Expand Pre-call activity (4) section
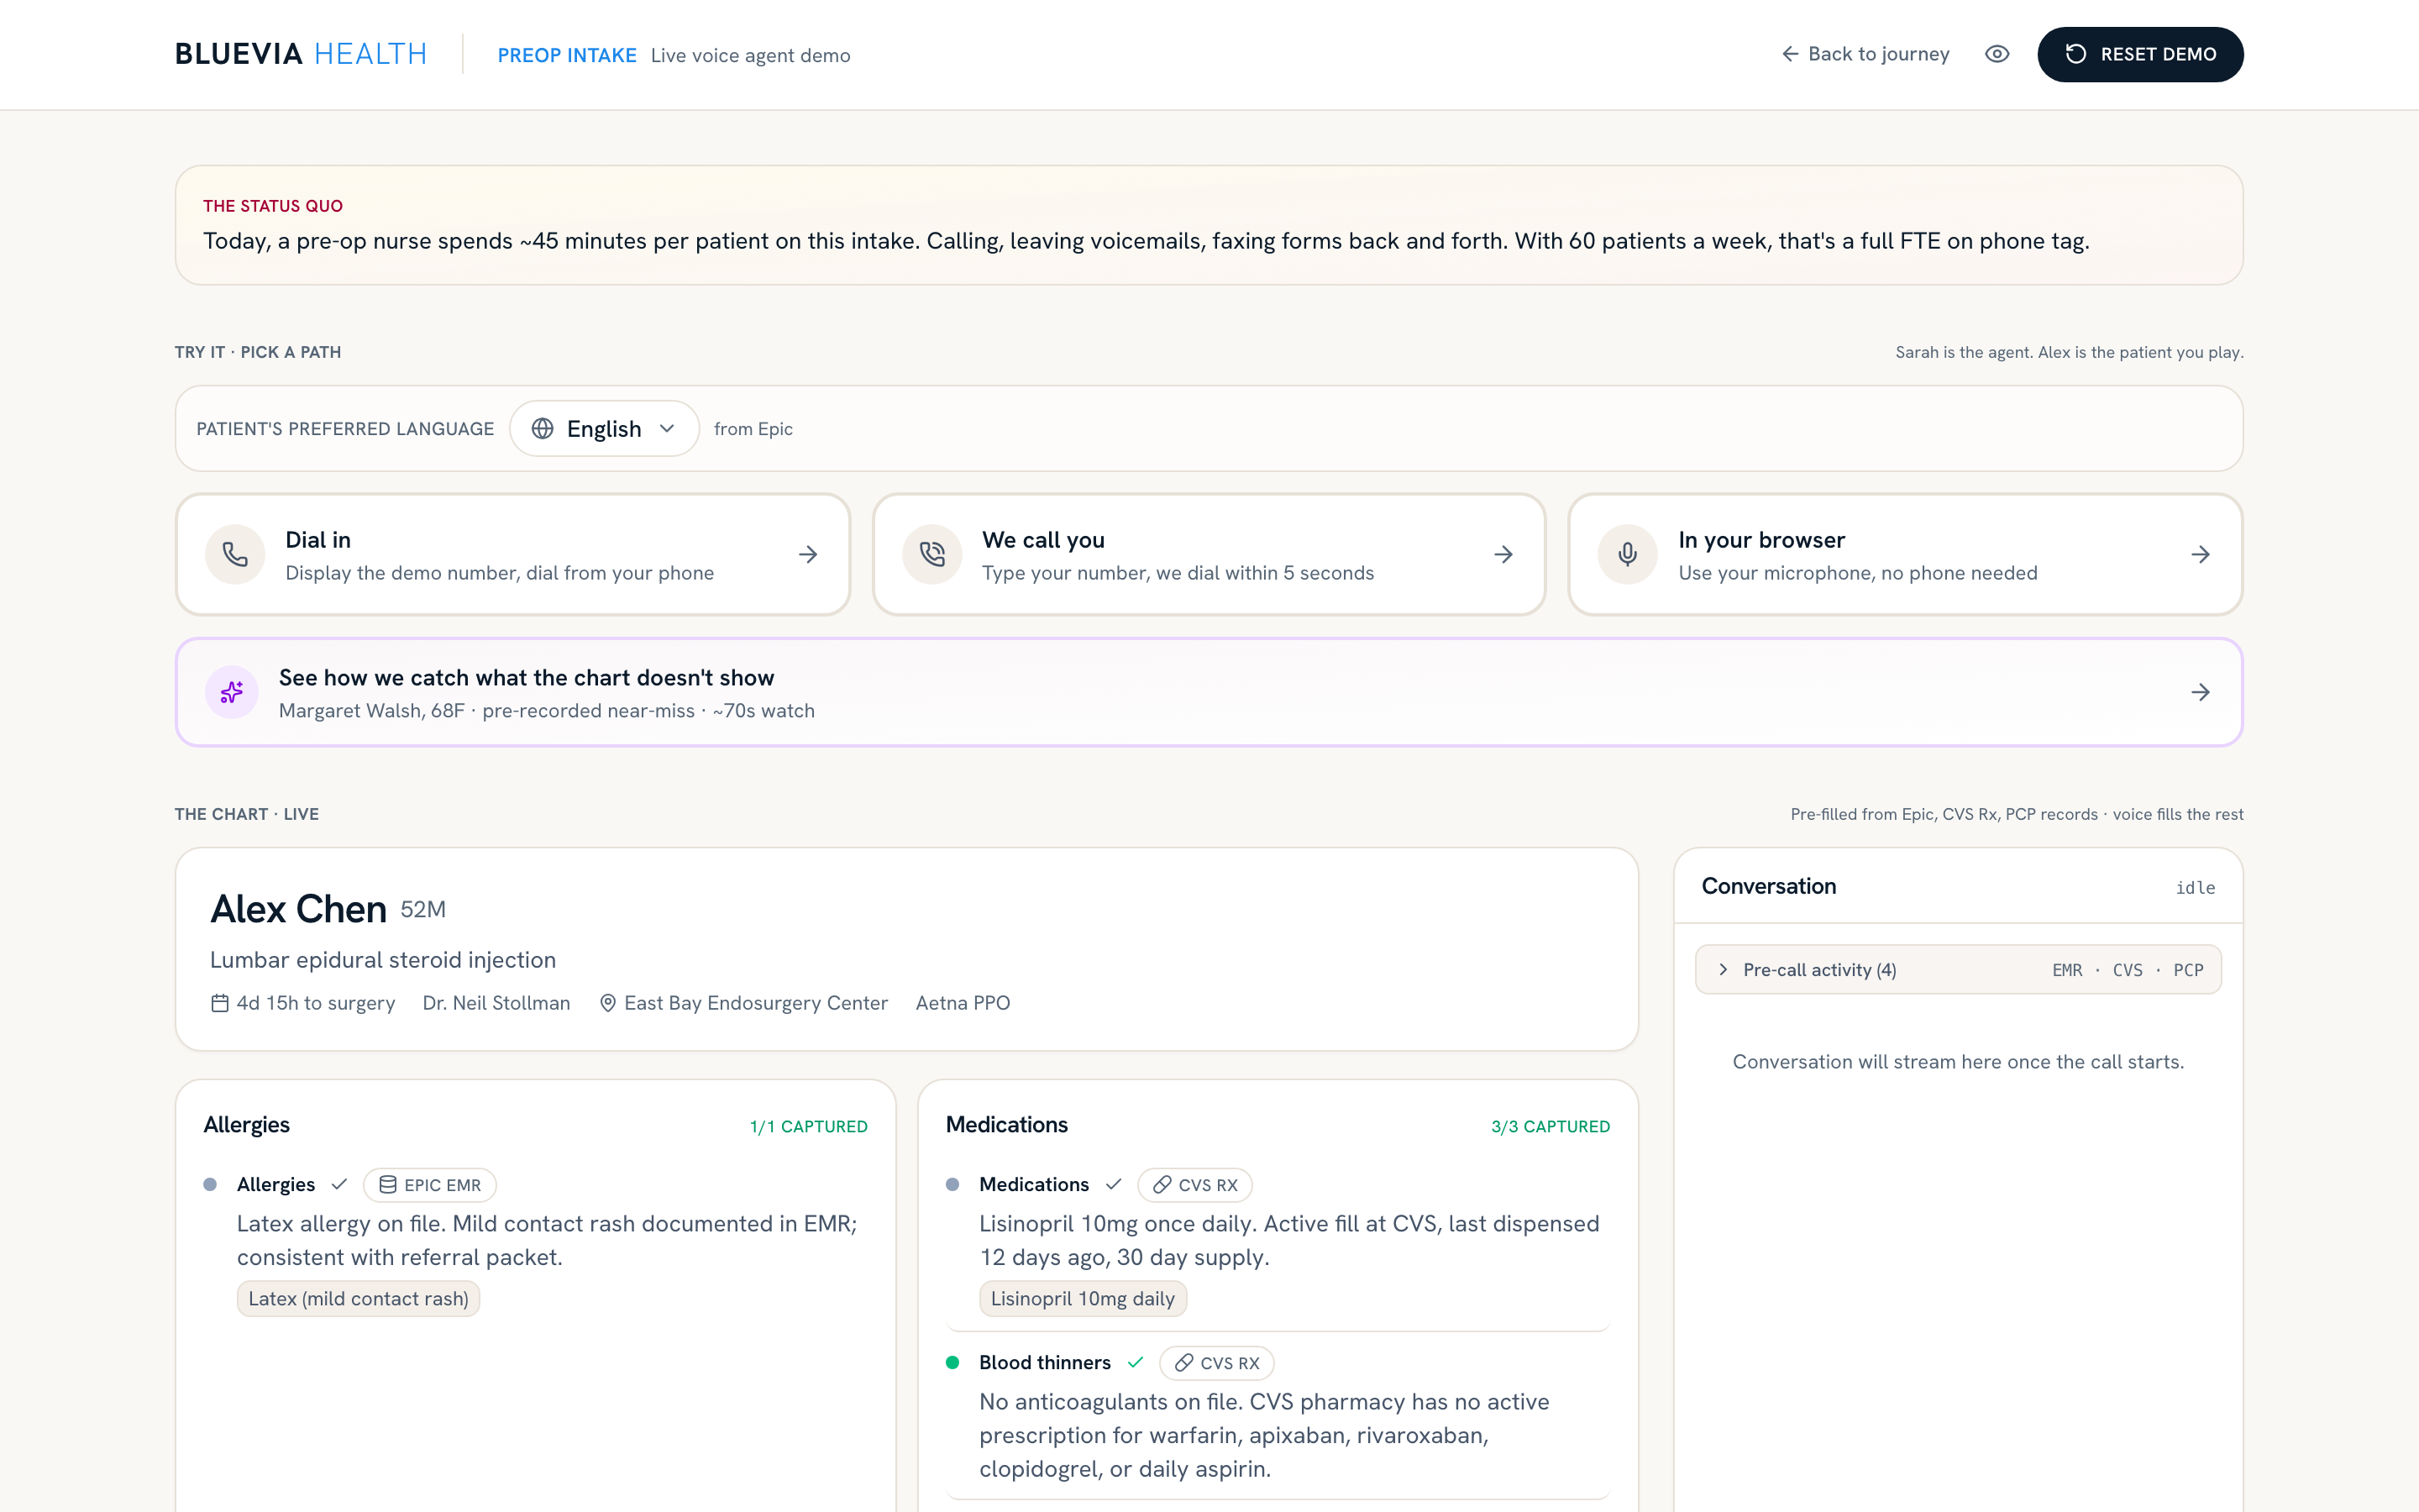This screenshot has width=2419, height=1512. 1958,970
